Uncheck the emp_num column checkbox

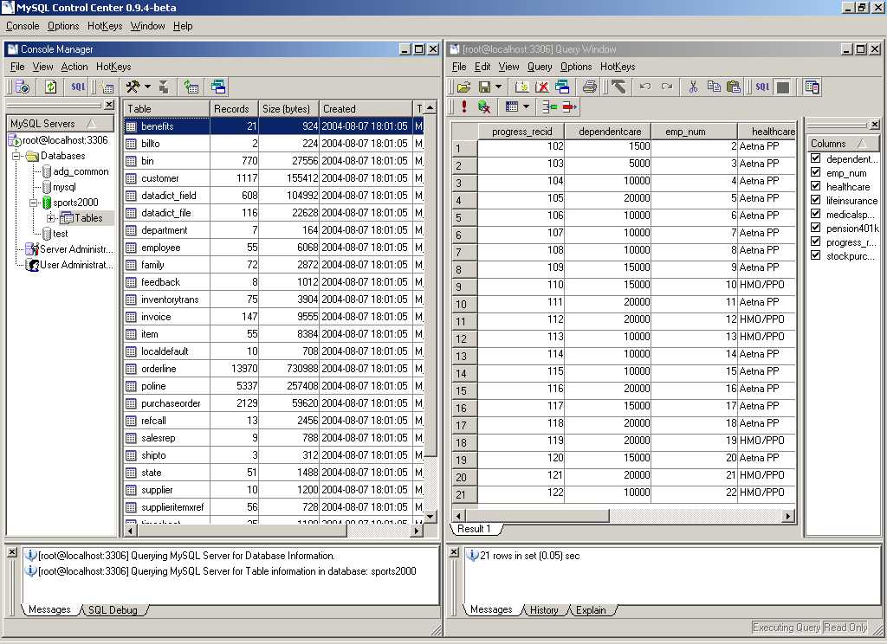pyautogui.click(x=816, y=172)
